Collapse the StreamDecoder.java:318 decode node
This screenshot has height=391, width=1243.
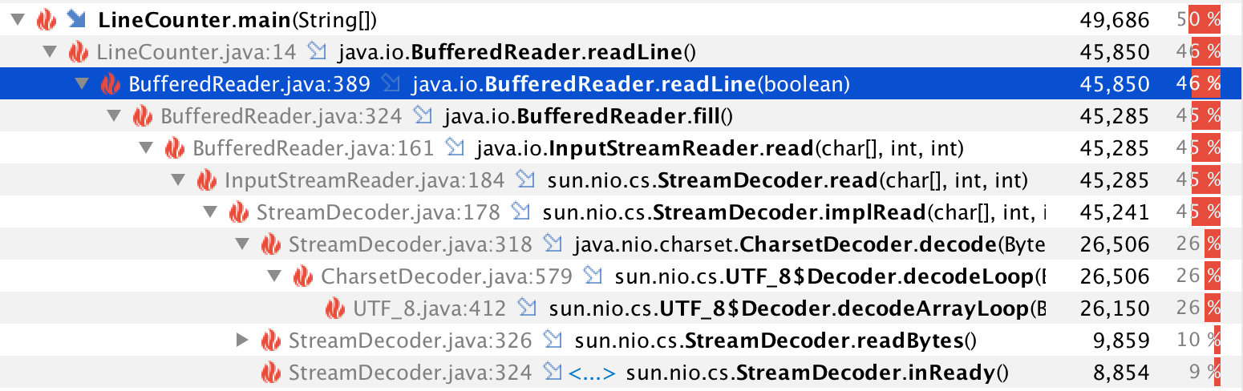pos(242,244)
